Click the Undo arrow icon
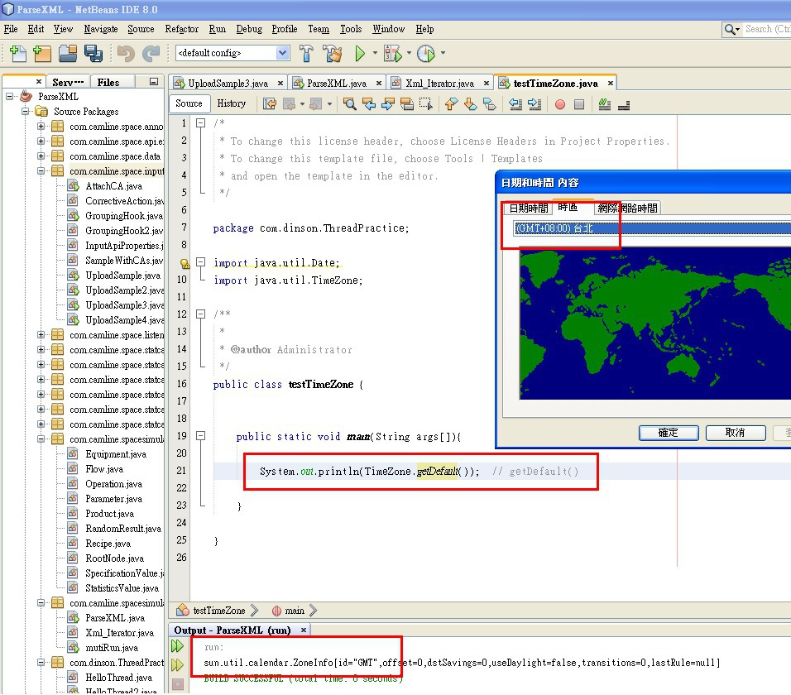The image size is (791, 695). tap(126, 54)
